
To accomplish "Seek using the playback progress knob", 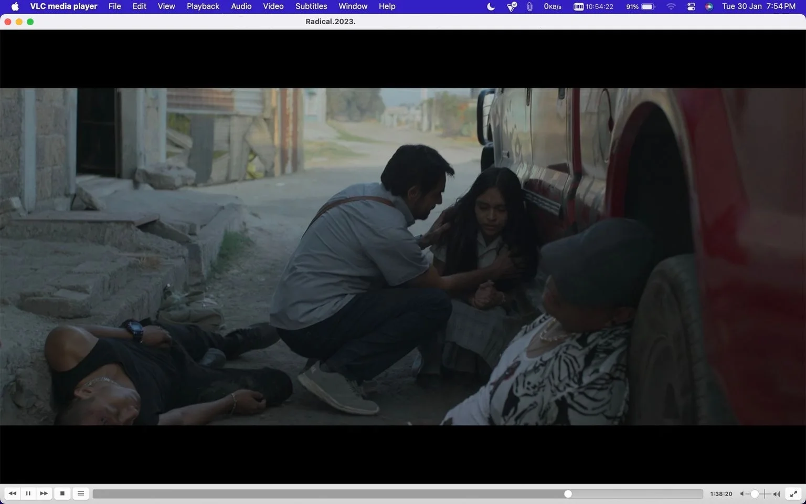I will 568,494.
